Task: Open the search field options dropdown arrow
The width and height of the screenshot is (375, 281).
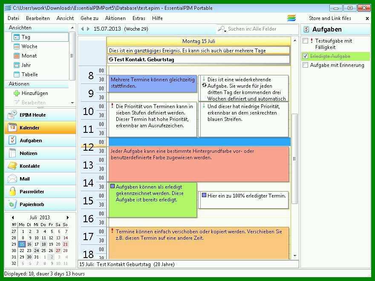Action: [x=225, y=31]
